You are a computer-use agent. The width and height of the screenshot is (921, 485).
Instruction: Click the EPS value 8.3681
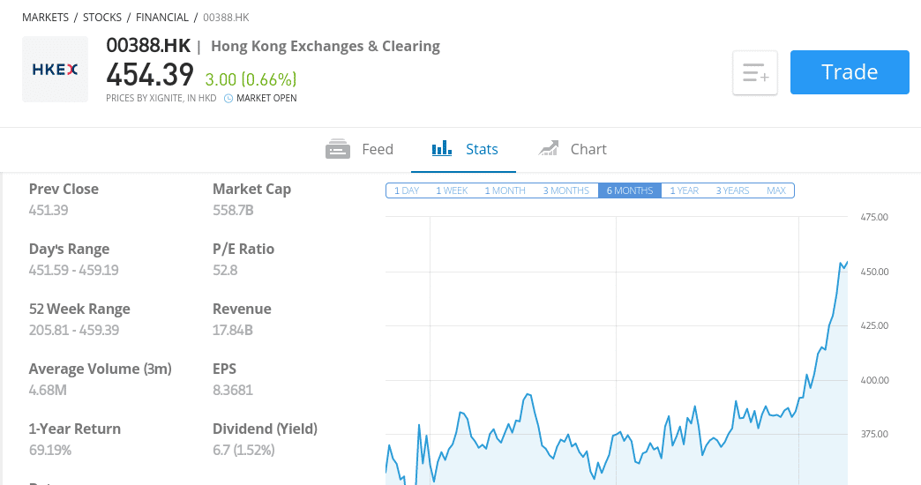point(233,390)
